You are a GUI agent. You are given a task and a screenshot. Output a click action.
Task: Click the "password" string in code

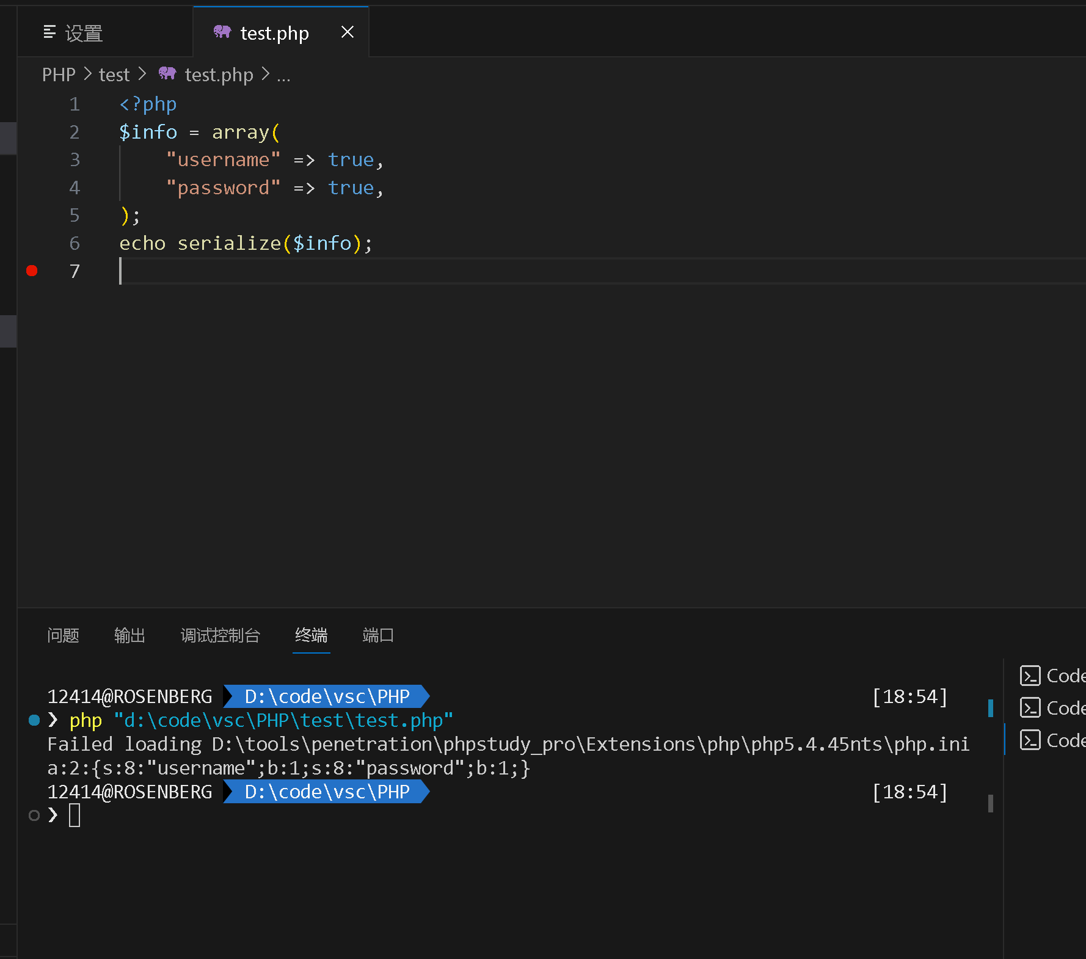(223, 188)
